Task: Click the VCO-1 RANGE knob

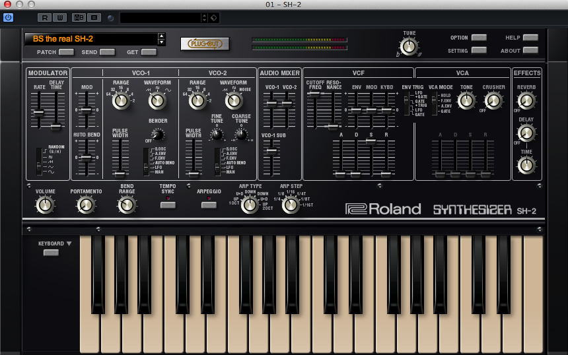Action: pyautogui.click(x=121, y=101)
